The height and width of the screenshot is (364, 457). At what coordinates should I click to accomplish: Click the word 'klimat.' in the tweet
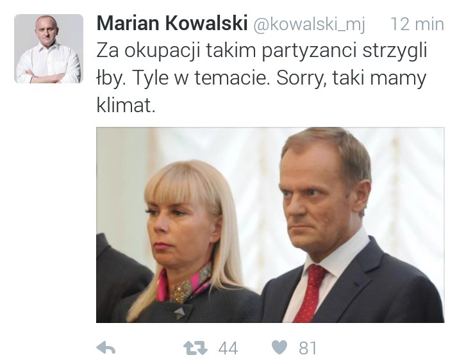tap(126, 105)
